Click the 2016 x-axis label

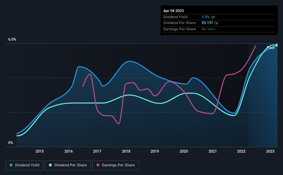(69, 151)
